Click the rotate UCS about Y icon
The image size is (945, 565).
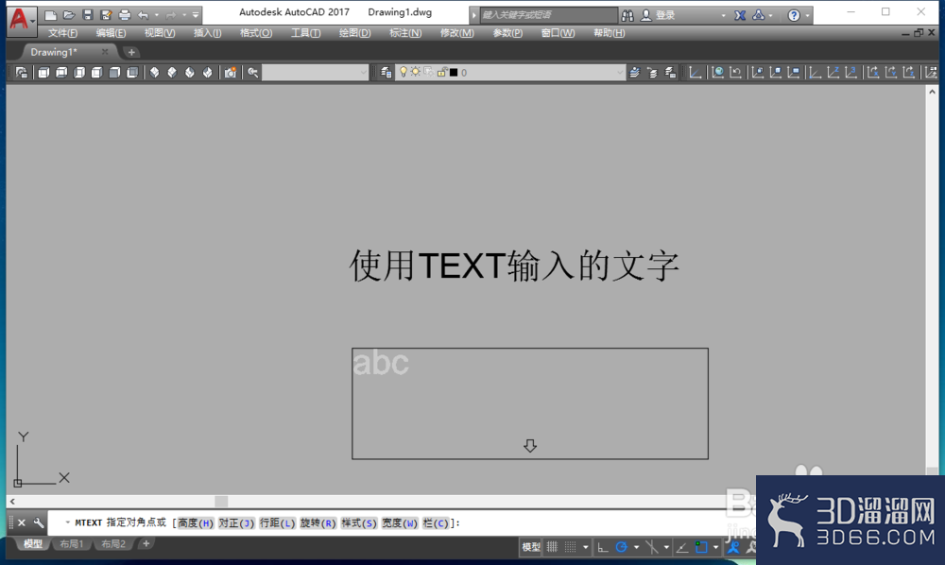[891, 73]
